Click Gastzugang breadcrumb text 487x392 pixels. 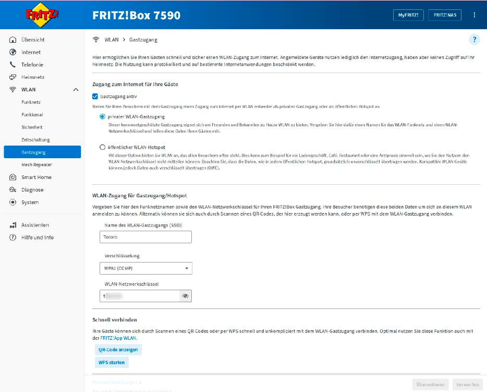[x=143, y=40]
